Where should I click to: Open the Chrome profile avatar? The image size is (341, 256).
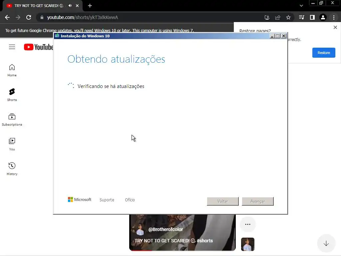pos(323,17)
